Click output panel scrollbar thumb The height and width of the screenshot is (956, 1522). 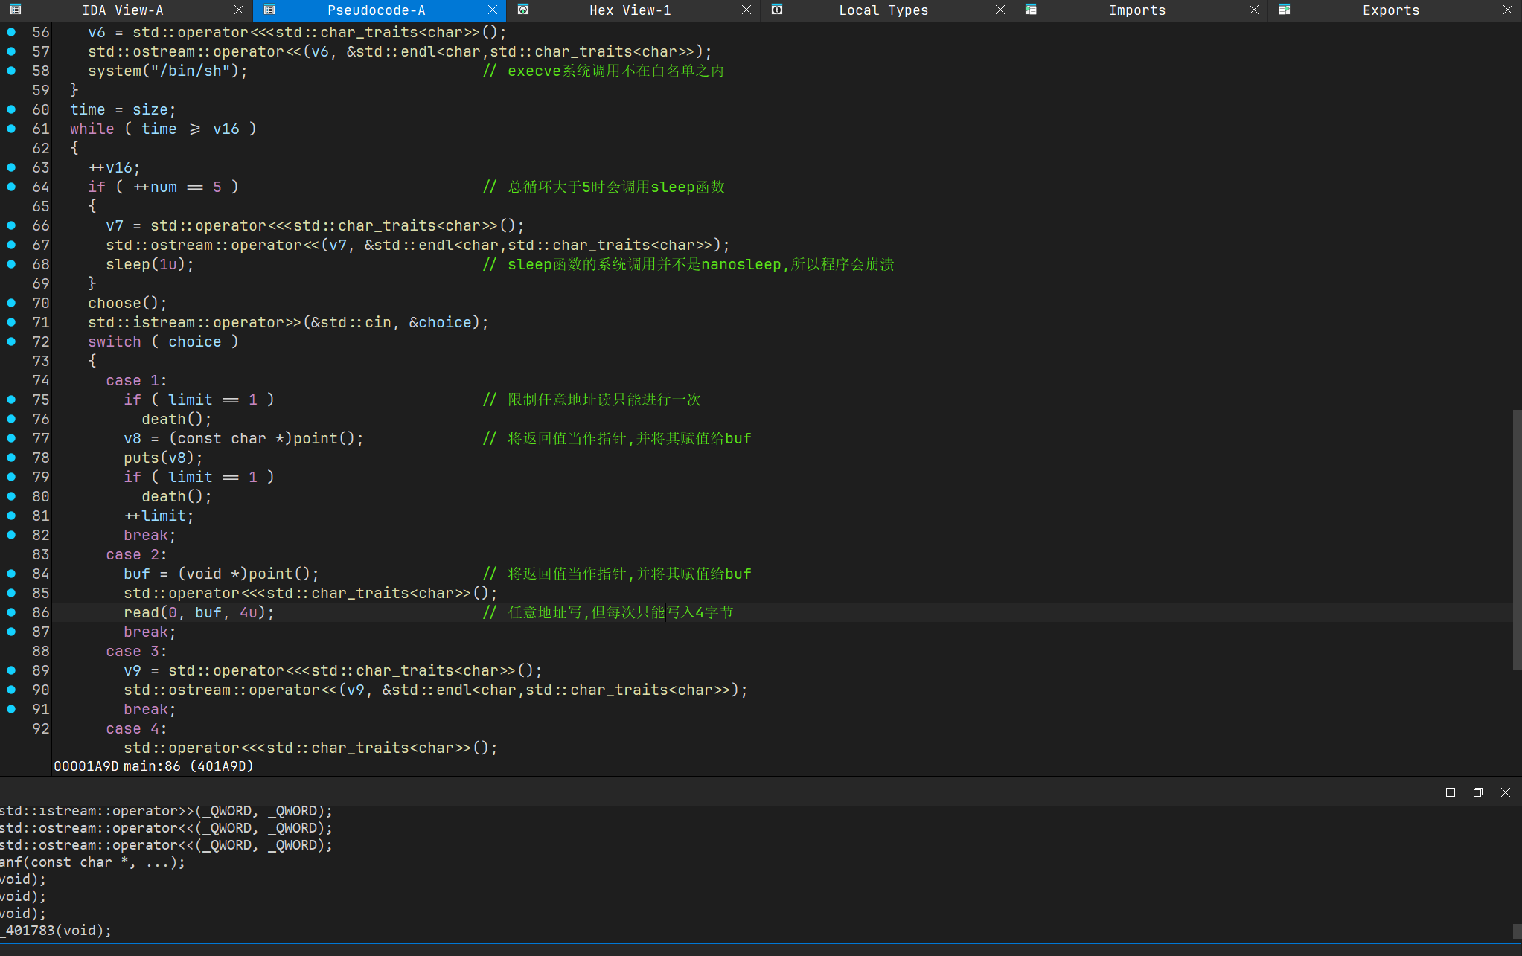pyautogui.click(x=1517, y=931)
